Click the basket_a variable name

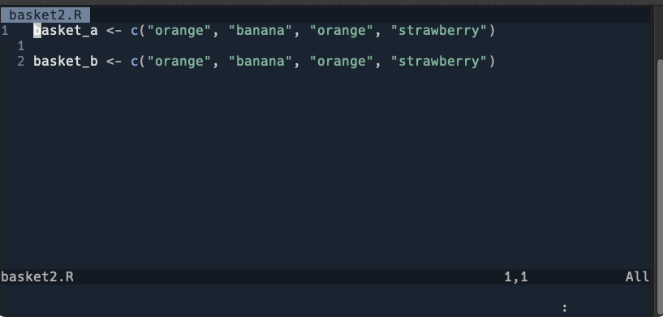click(x=66, y=31)
